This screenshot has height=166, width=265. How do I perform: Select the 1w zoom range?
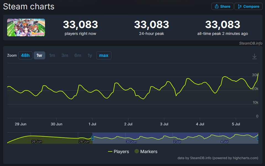[39, 55]
